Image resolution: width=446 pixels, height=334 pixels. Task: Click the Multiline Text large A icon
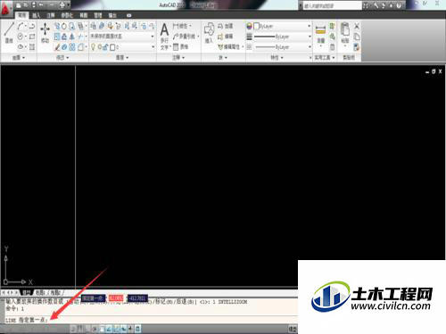[164, 29]
